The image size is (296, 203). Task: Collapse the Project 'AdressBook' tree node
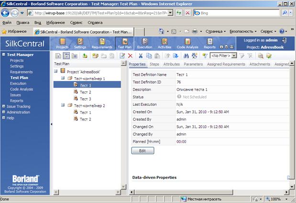tap(55, 71)
